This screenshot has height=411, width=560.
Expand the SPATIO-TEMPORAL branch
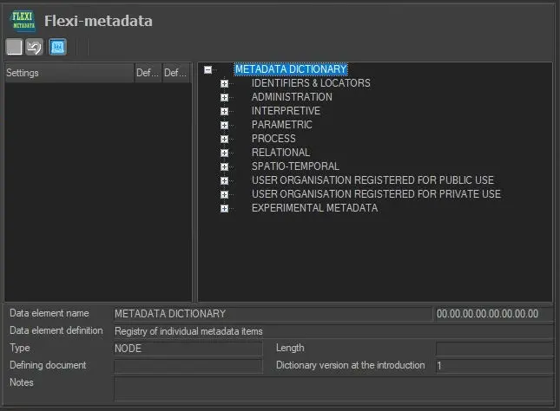[224, 166]
